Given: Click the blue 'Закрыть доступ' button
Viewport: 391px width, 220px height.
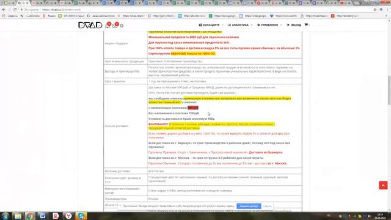Looking at the screenshot, I should [x=249, y=207].
